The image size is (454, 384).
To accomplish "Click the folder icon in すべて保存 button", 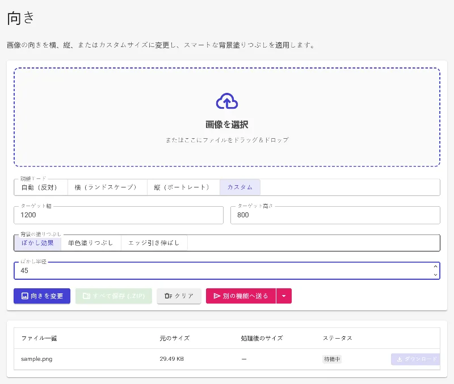I will (x=86, y=296).
